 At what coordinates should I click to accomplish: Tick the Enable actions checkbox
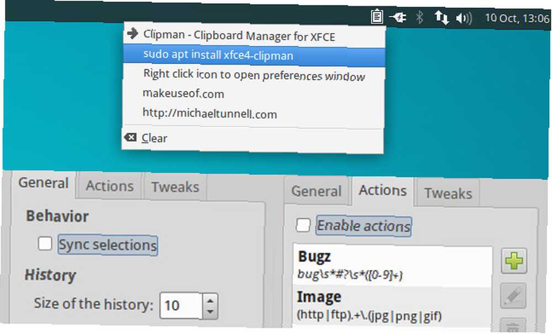303,225
